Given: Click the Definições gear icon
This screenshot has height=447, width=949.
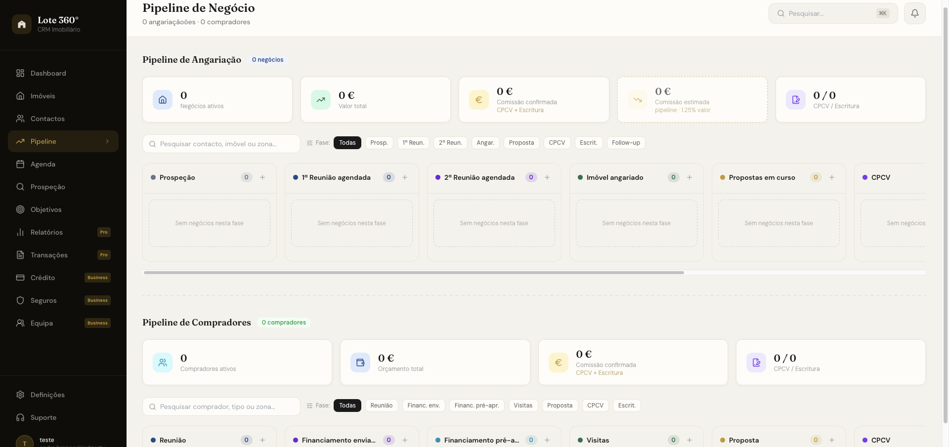Looking at the screenshot, I should [x=20, y=395].
